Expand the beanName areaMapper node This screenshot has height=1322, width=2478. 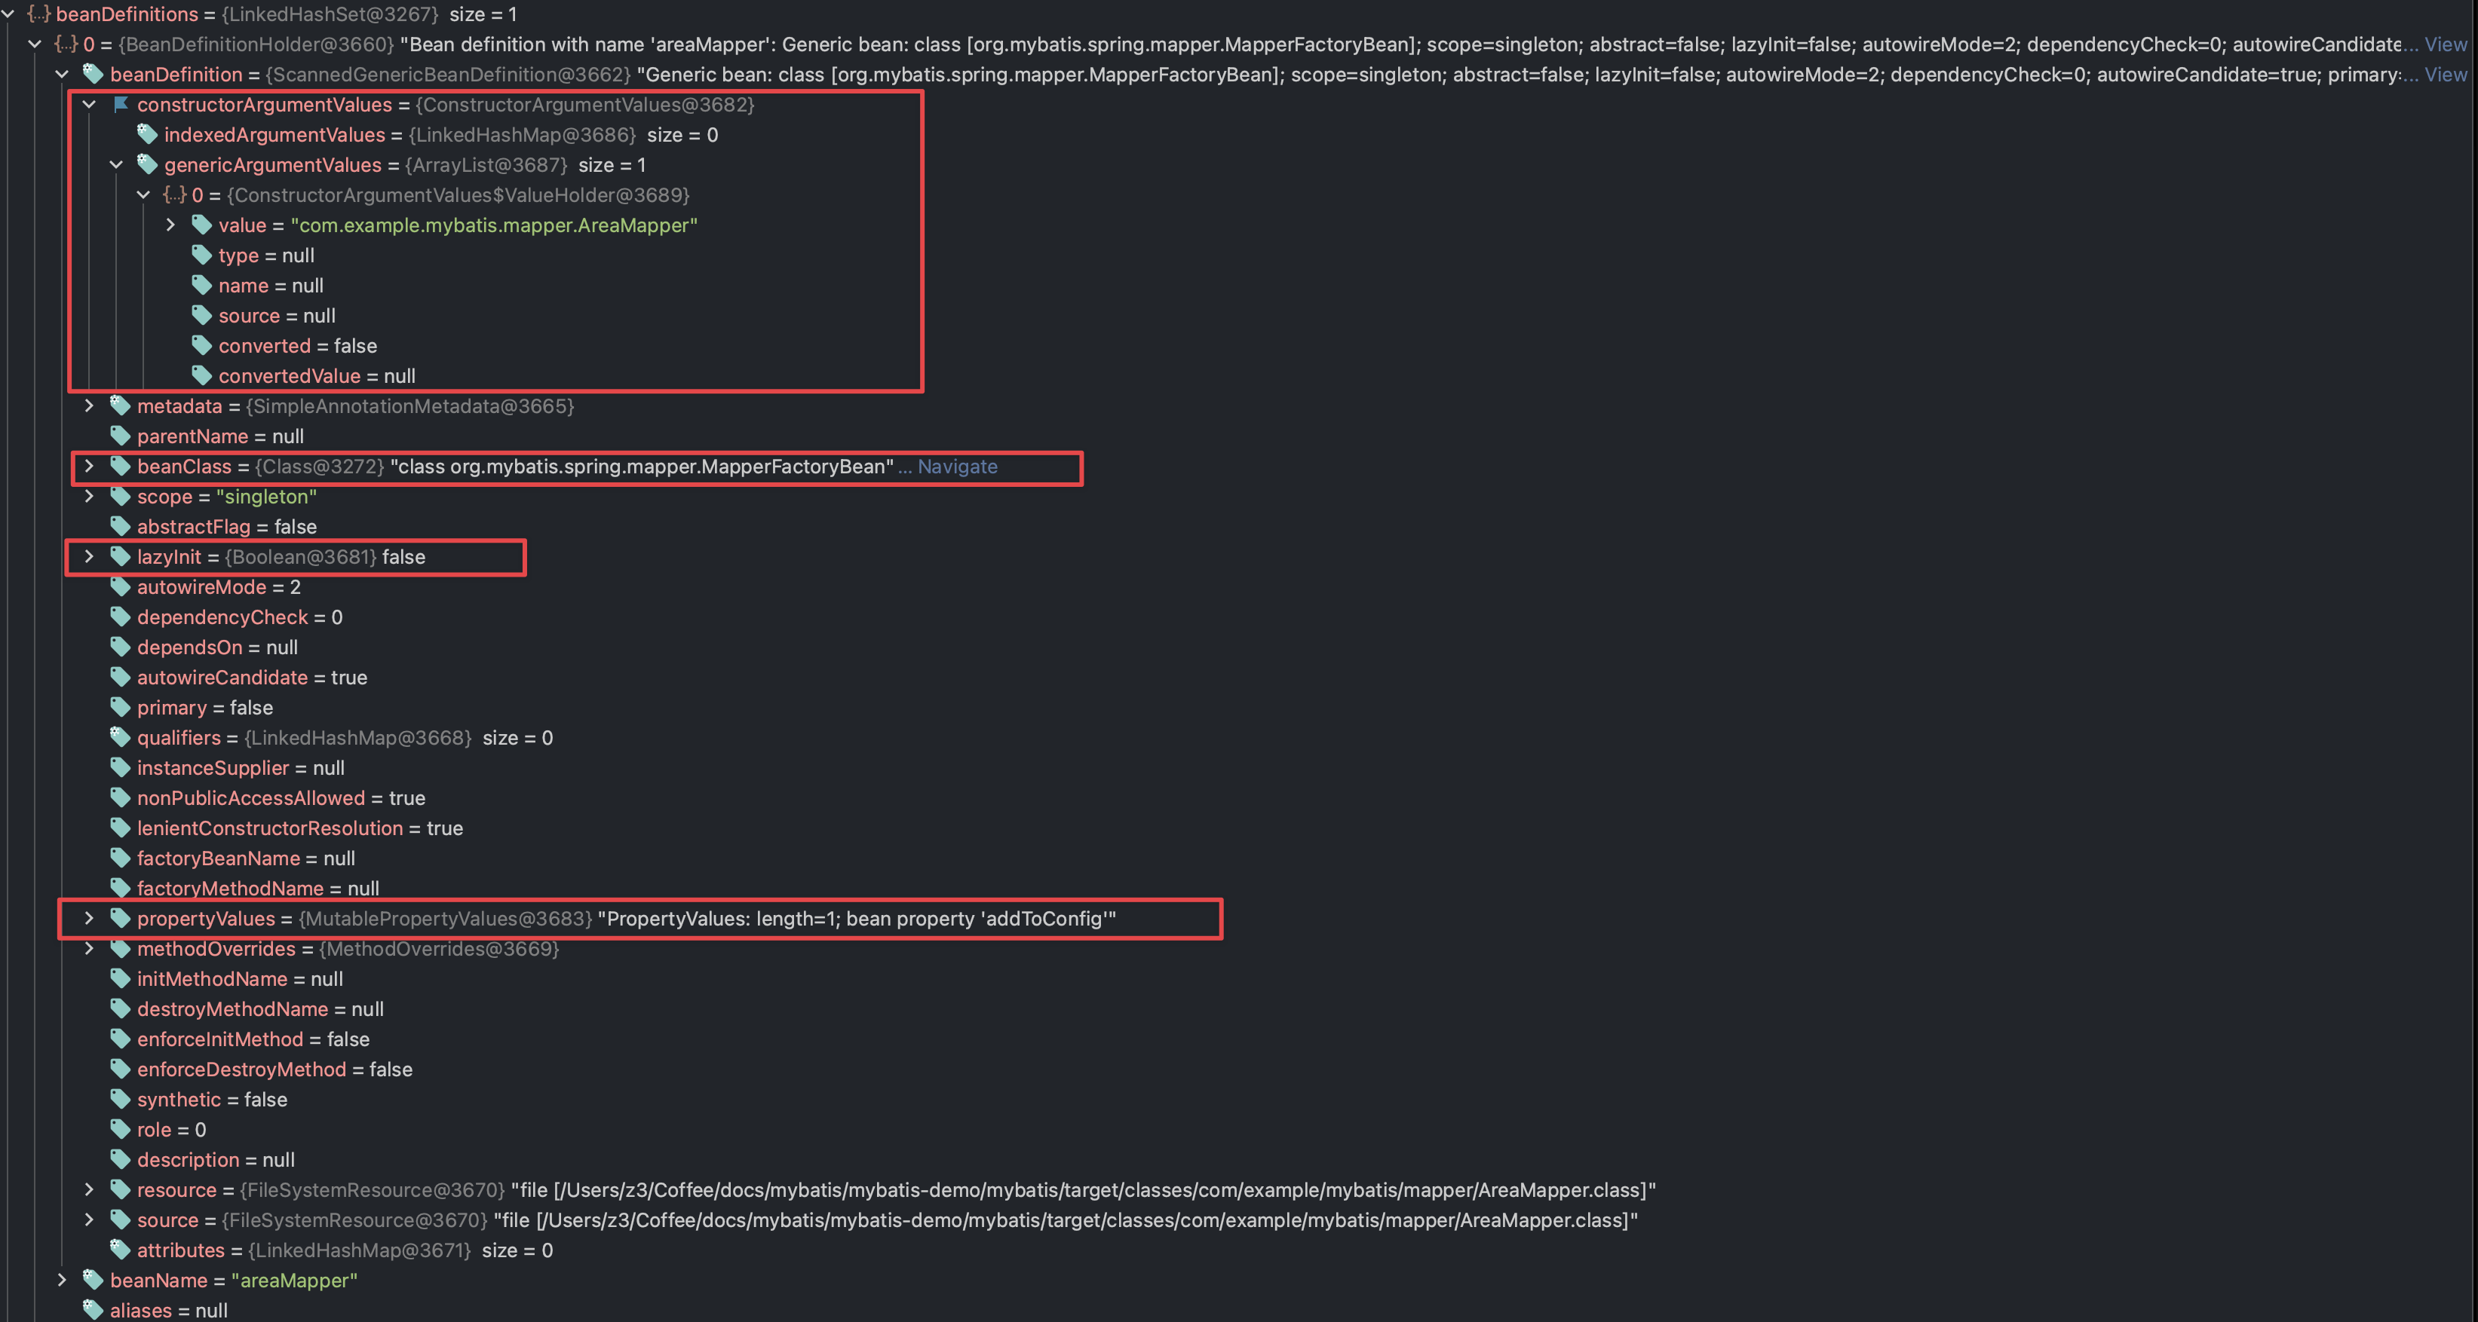pos(63,1280)
